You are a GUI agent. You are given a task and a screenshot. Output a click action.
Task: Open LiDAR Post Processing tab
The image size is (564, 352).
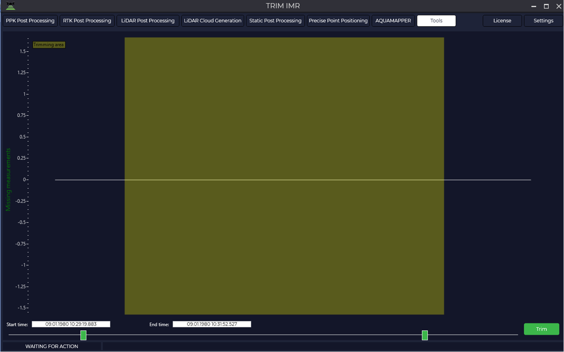[x=148, y=21]
